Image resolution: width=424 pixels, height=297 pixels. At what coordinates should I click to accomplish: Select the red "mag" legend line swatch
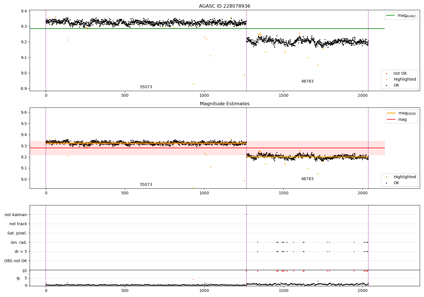click(x=391, y=119)
